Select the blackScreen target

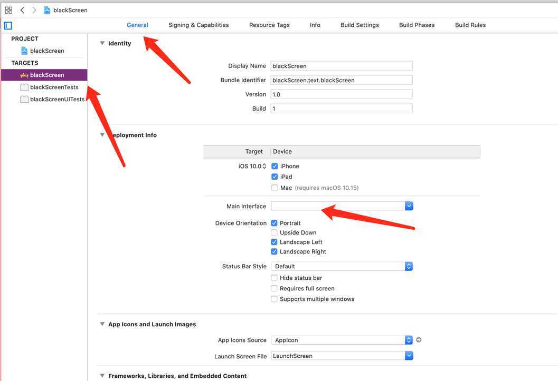coord(44,75)
